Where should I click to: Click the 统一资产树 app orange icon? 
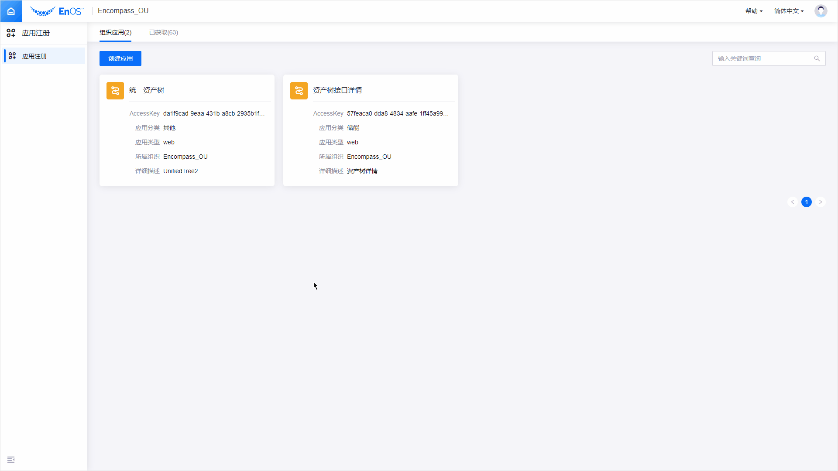coord(115,91)
